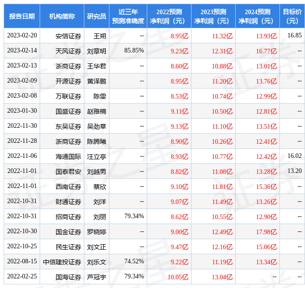Select the 目标价 column header
305x288 pixels.
click(292, 16)
